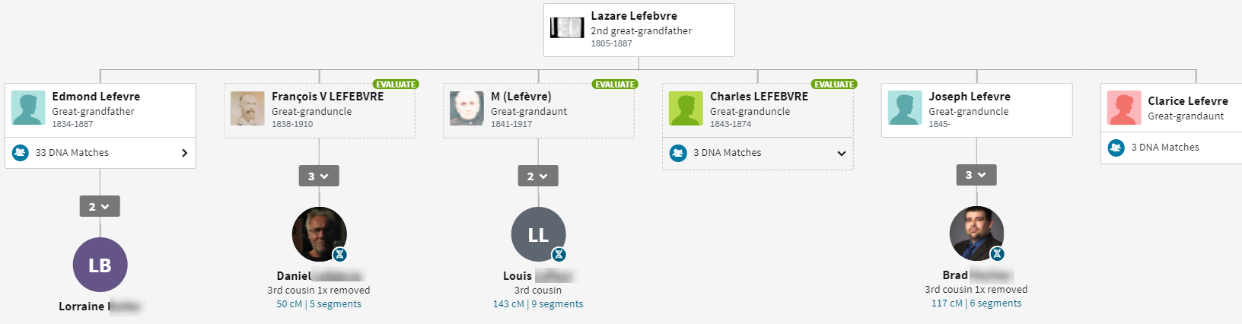Click Lorraine's purple LB initials avatar
Image resolution: width=1242 pixels, height=324 pixels.
pyautogui.click(x=100, y=265)
